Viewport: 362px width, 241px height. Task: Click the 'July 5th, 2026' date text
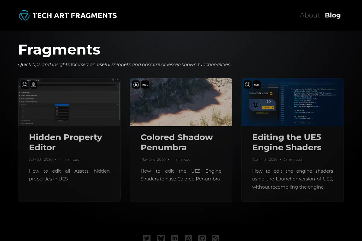[x=41, y=159]
